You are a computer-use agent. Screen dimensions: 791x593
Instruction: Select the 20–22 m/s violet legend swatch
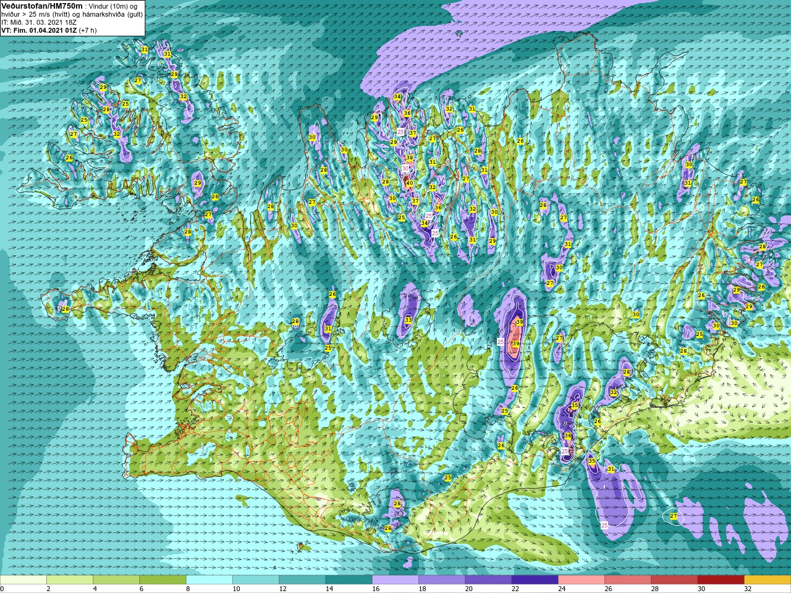488,580
